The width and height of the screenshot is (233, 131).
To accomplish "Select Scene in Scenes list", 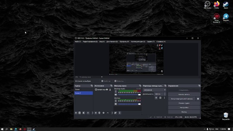I will tap(83, 90).
